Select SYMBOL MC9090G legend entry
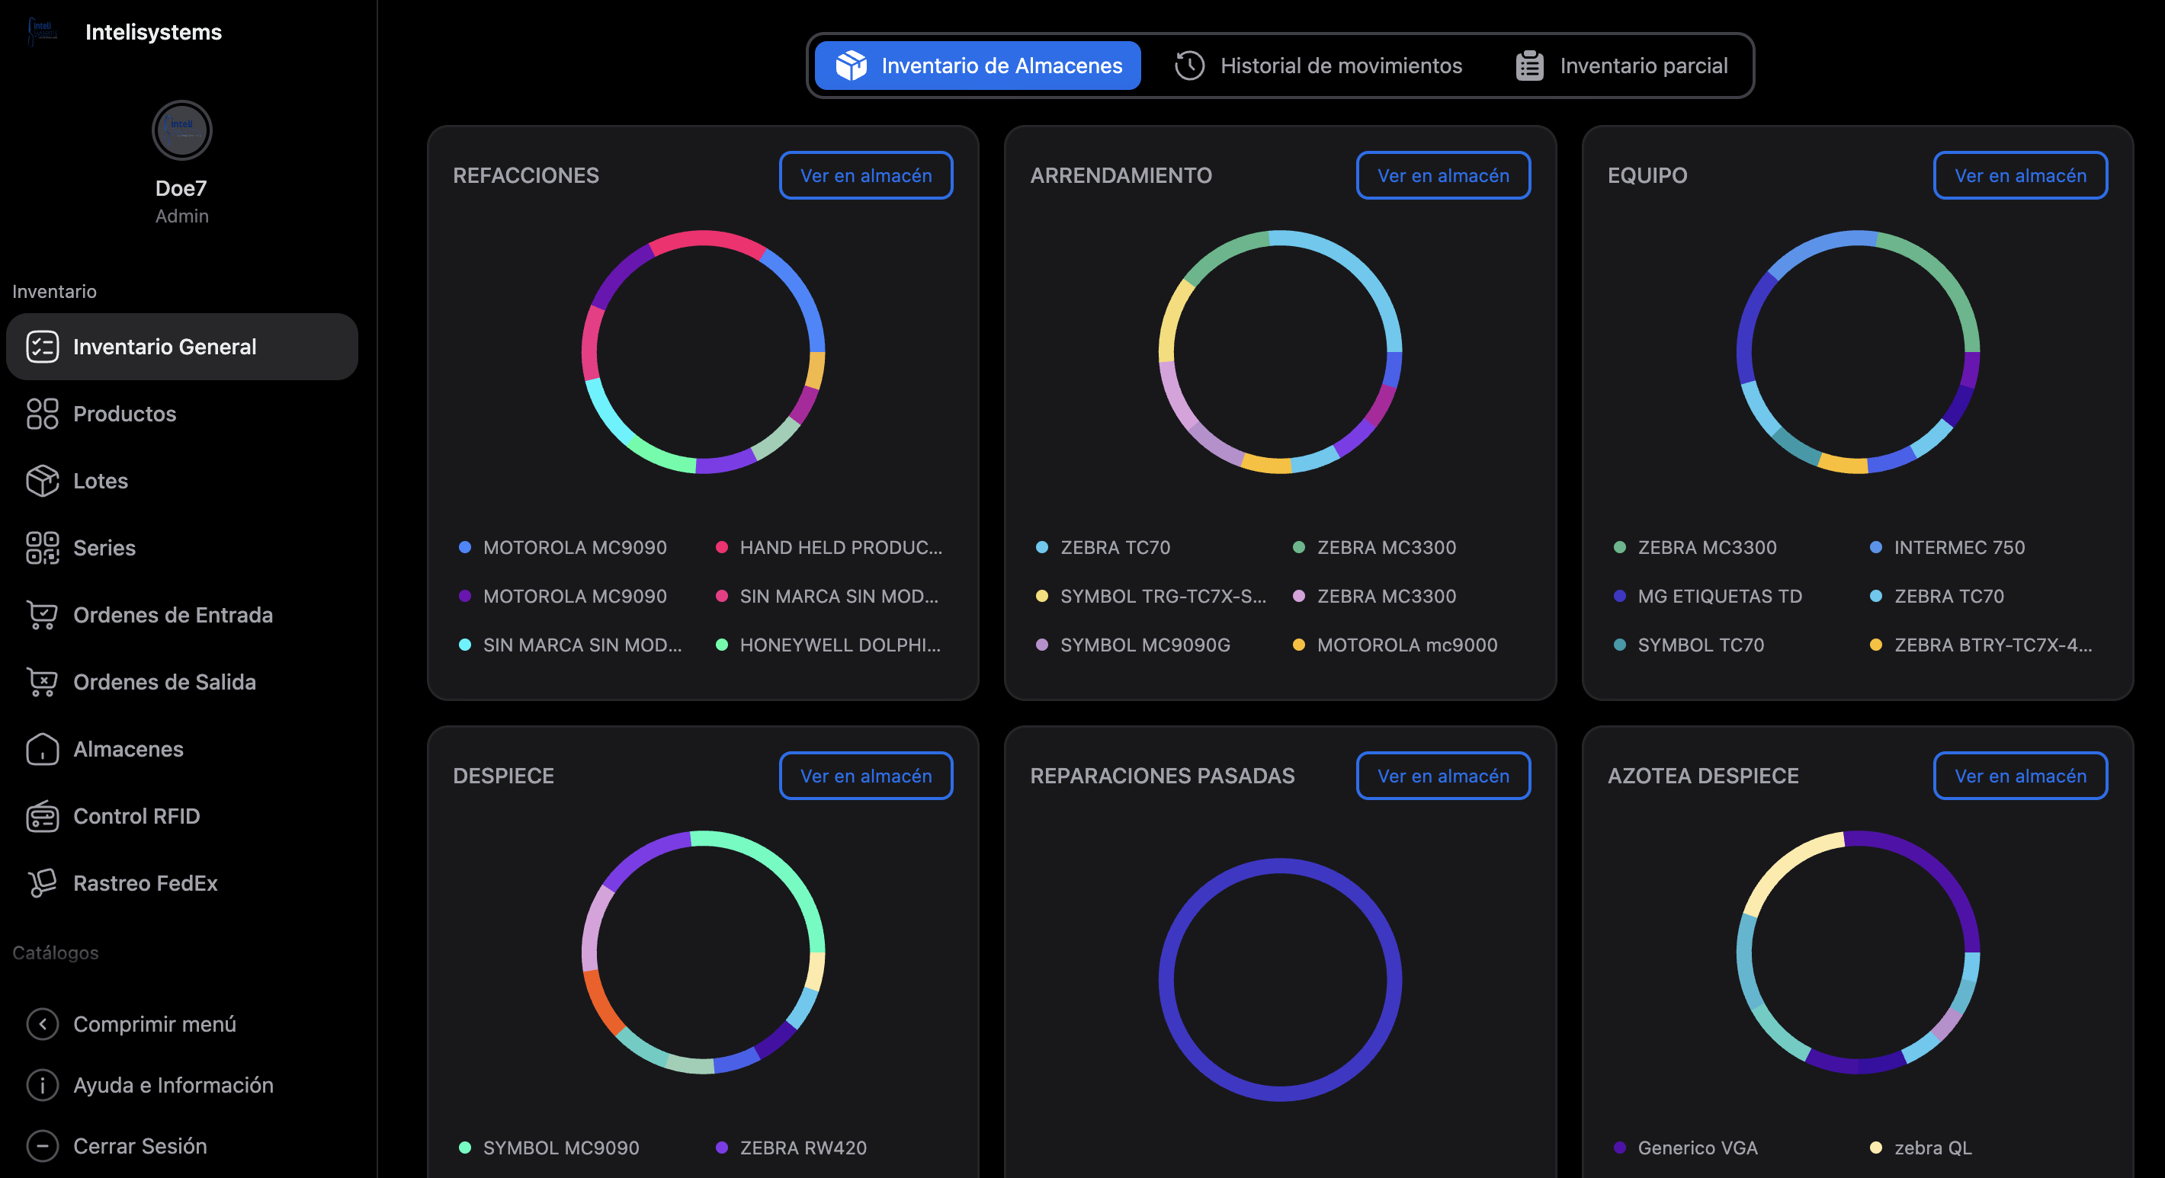The width and height of the screenshot is (2165, 1178). [1134, 645]
